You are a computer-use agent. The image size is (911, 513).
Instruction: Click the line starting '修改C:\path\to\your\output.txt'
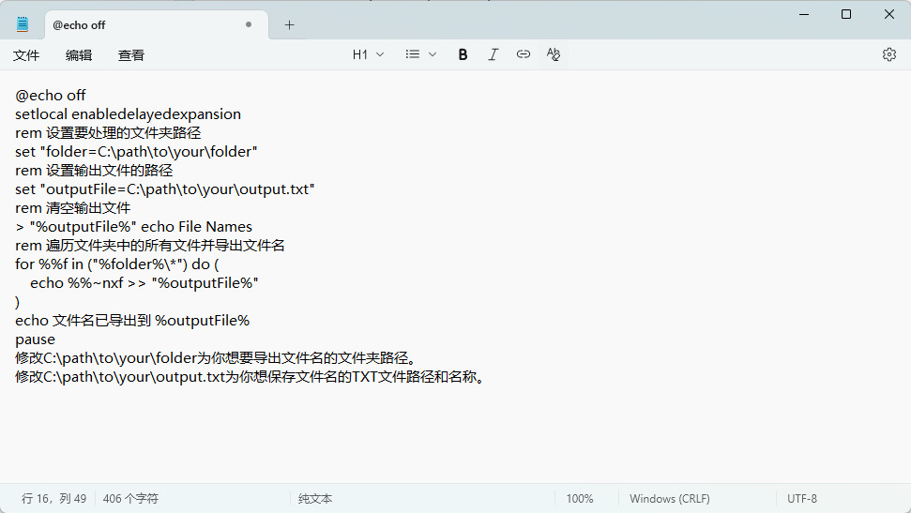pyautogui.click(x=250, y=377)
